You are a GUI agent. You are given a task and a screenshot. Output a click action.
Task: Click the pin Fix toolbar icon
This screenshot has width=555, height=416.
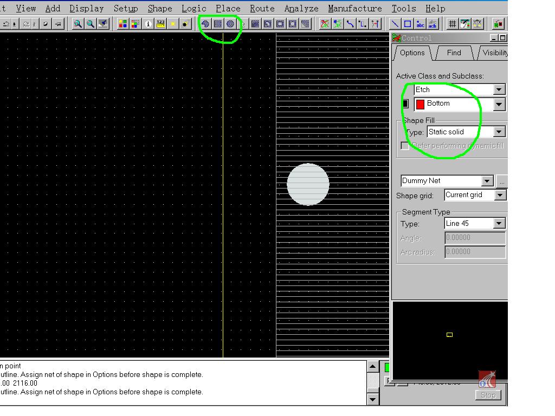point(58,24)
